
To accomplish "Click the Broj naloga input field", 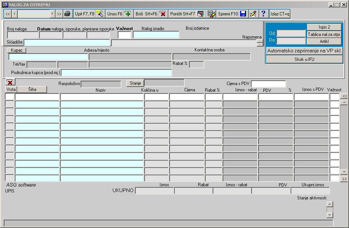I will [23, 35].
